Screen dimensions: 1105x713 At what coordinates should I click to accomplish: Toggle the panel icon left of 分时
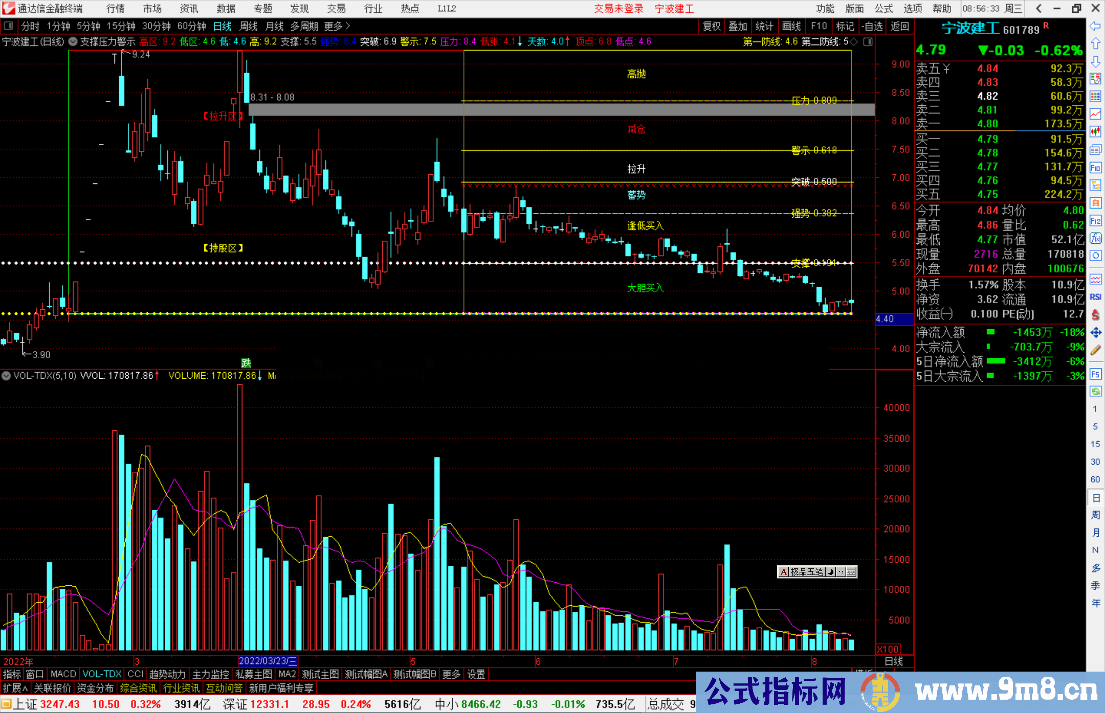9,26
